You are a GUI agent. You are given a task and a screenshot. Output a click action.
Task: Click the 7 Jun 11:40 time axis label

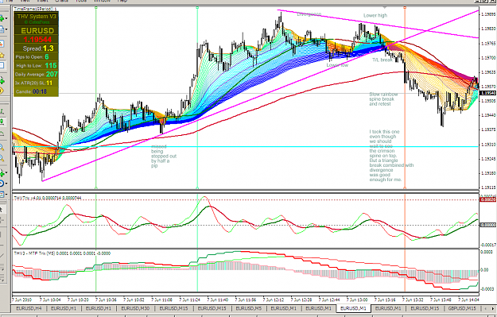217,300
